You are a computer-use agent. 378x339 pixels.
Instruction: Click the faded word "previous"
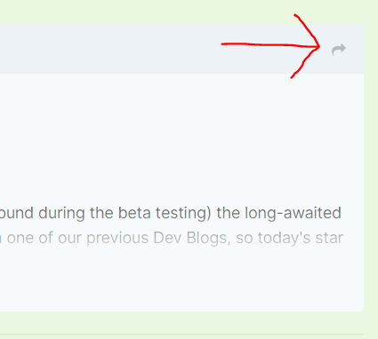tap(117, 238)
